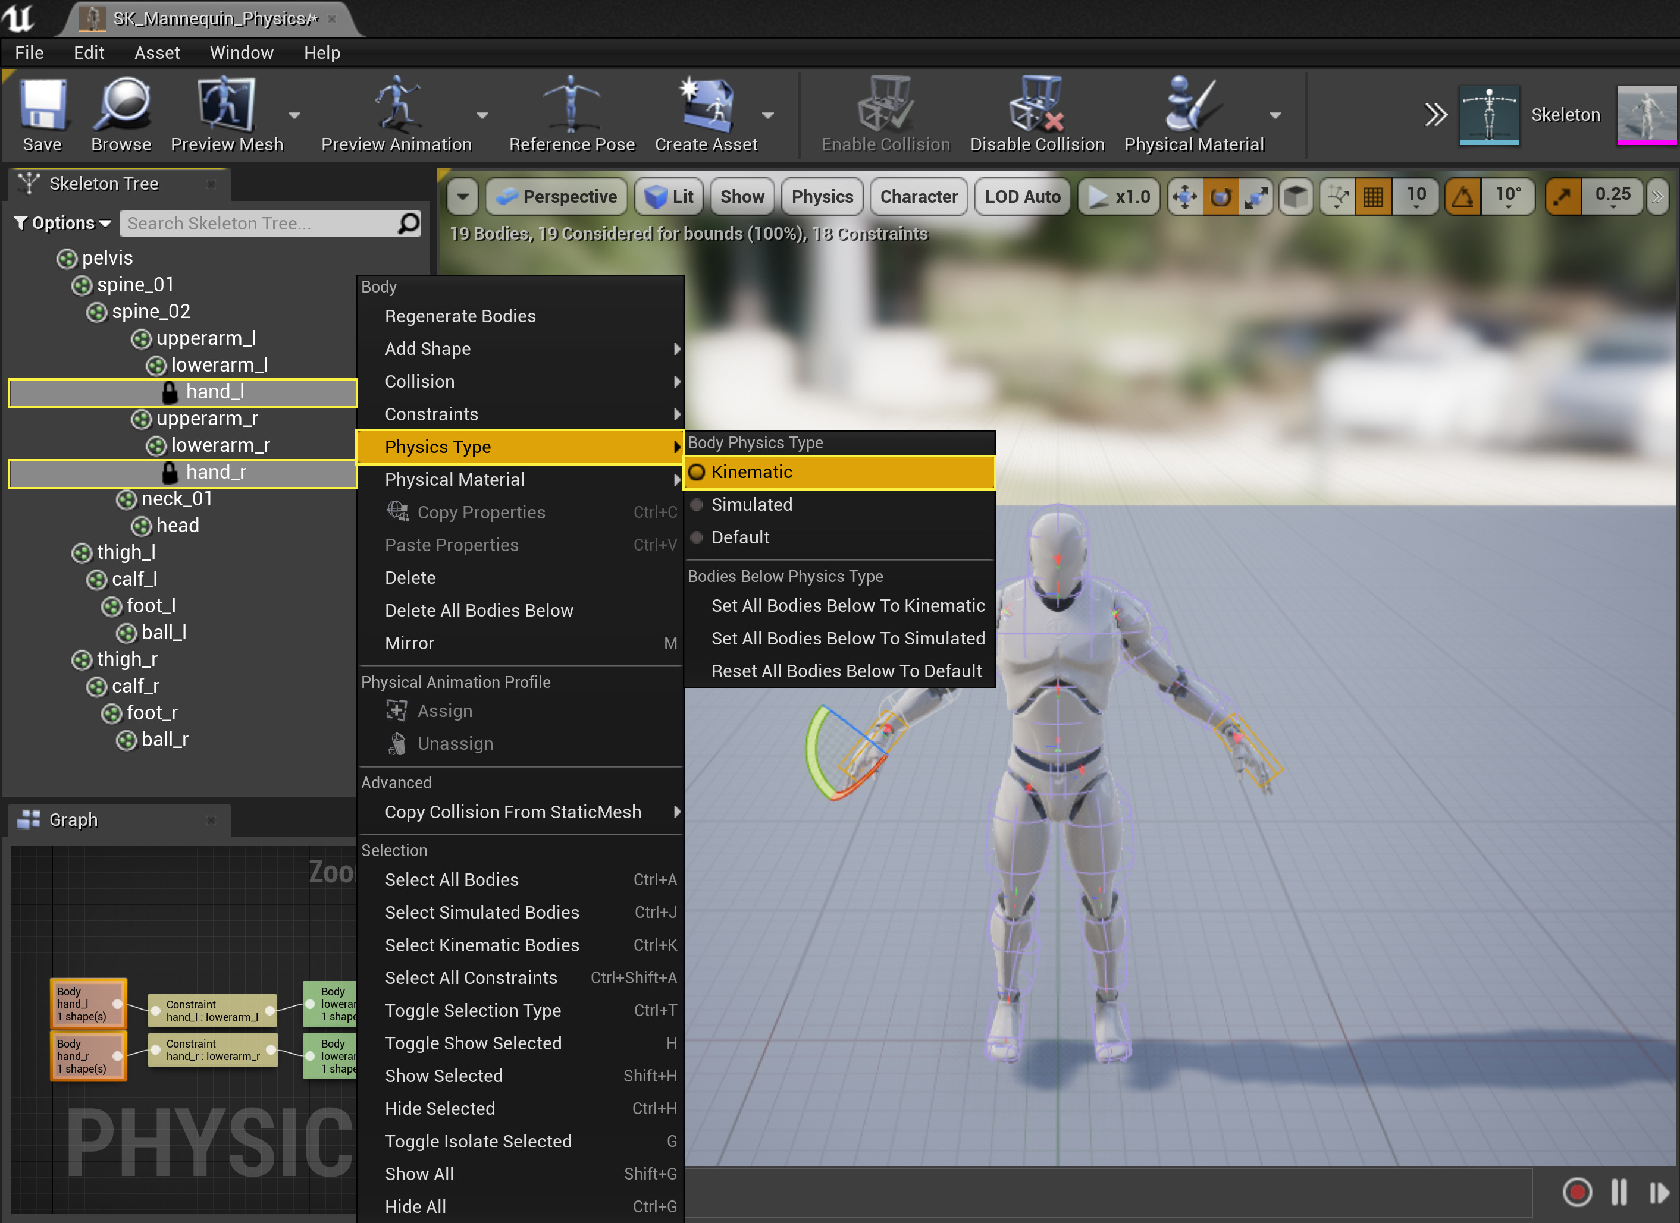This screenshot has width=1680, height=1223.
Task: Select the rotate gizmo tool icon
Action: [x=1220, y=197]
